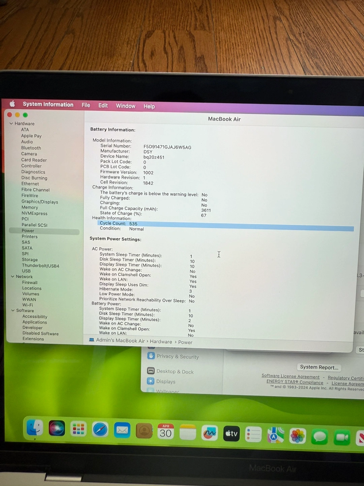Open the Messages app icon
The height and width of the screenshot is (486, 364).
click(320, 437)
